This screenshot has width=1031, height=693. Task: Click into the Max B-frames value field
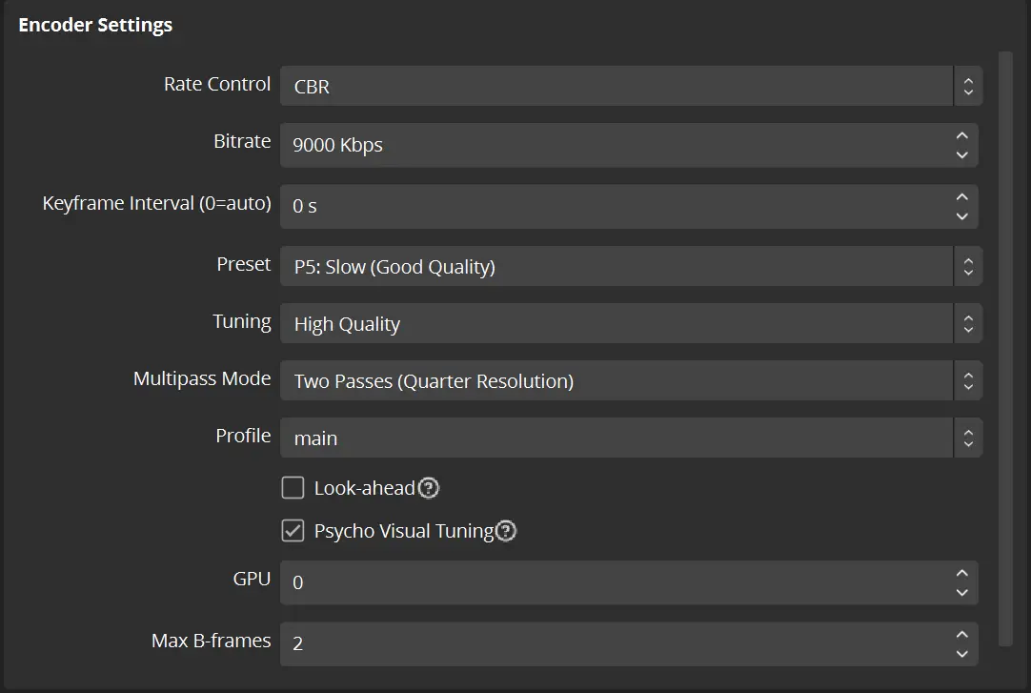[x=610, y=644]
